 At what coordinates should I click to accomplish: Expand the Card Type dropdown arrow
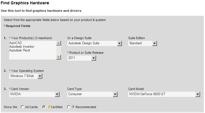point(115,94)
